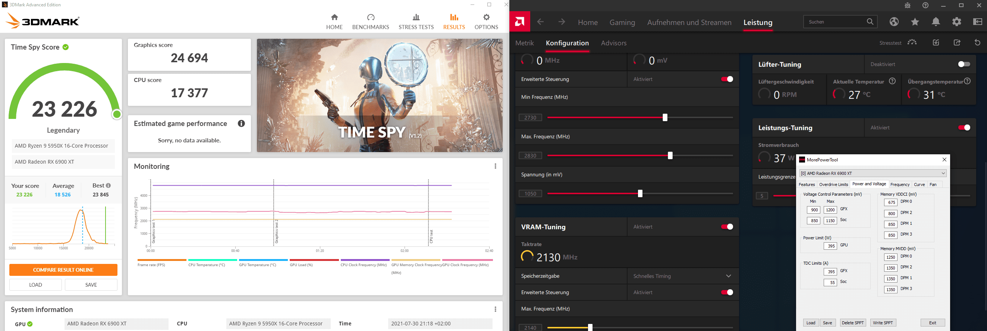The height and width of the screenshot is (331, 987).
Task: Click the Spannung (in mV) slider handle
Action: tap(640, 193)
